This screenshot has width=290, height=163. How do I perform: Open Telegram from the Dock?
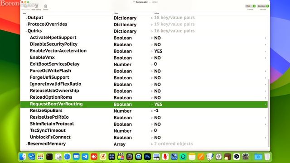pos(85,157)
